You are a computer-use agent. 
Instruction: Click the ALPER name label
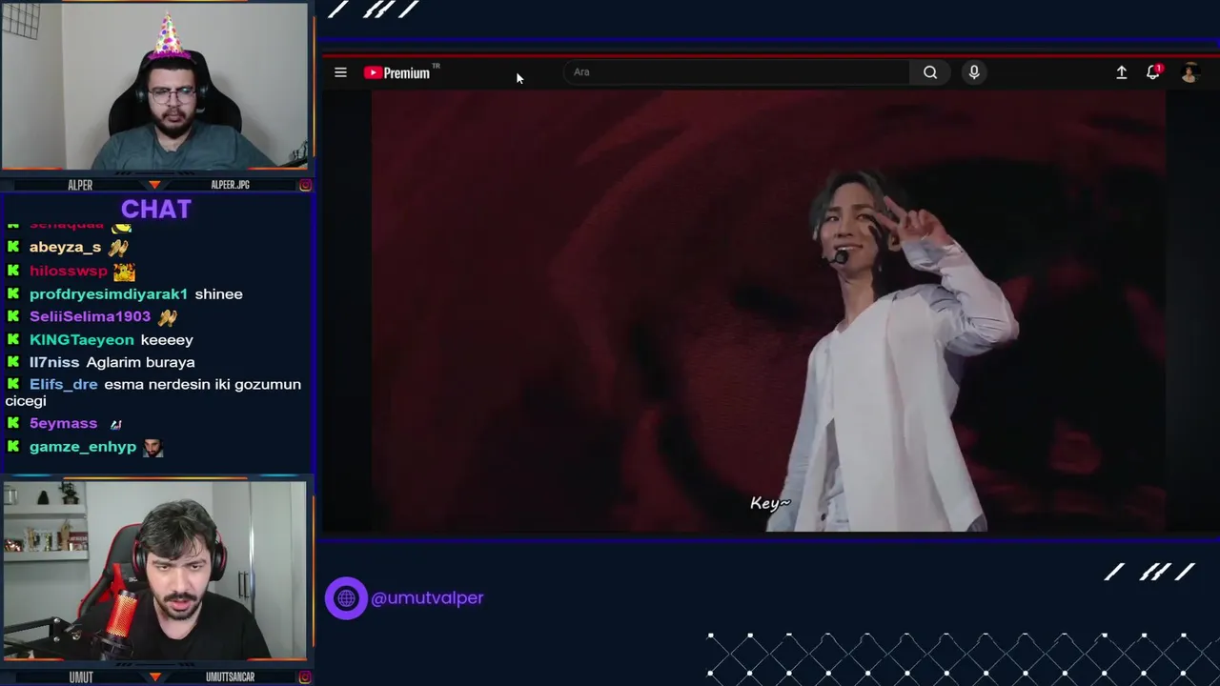click(80, 185)
